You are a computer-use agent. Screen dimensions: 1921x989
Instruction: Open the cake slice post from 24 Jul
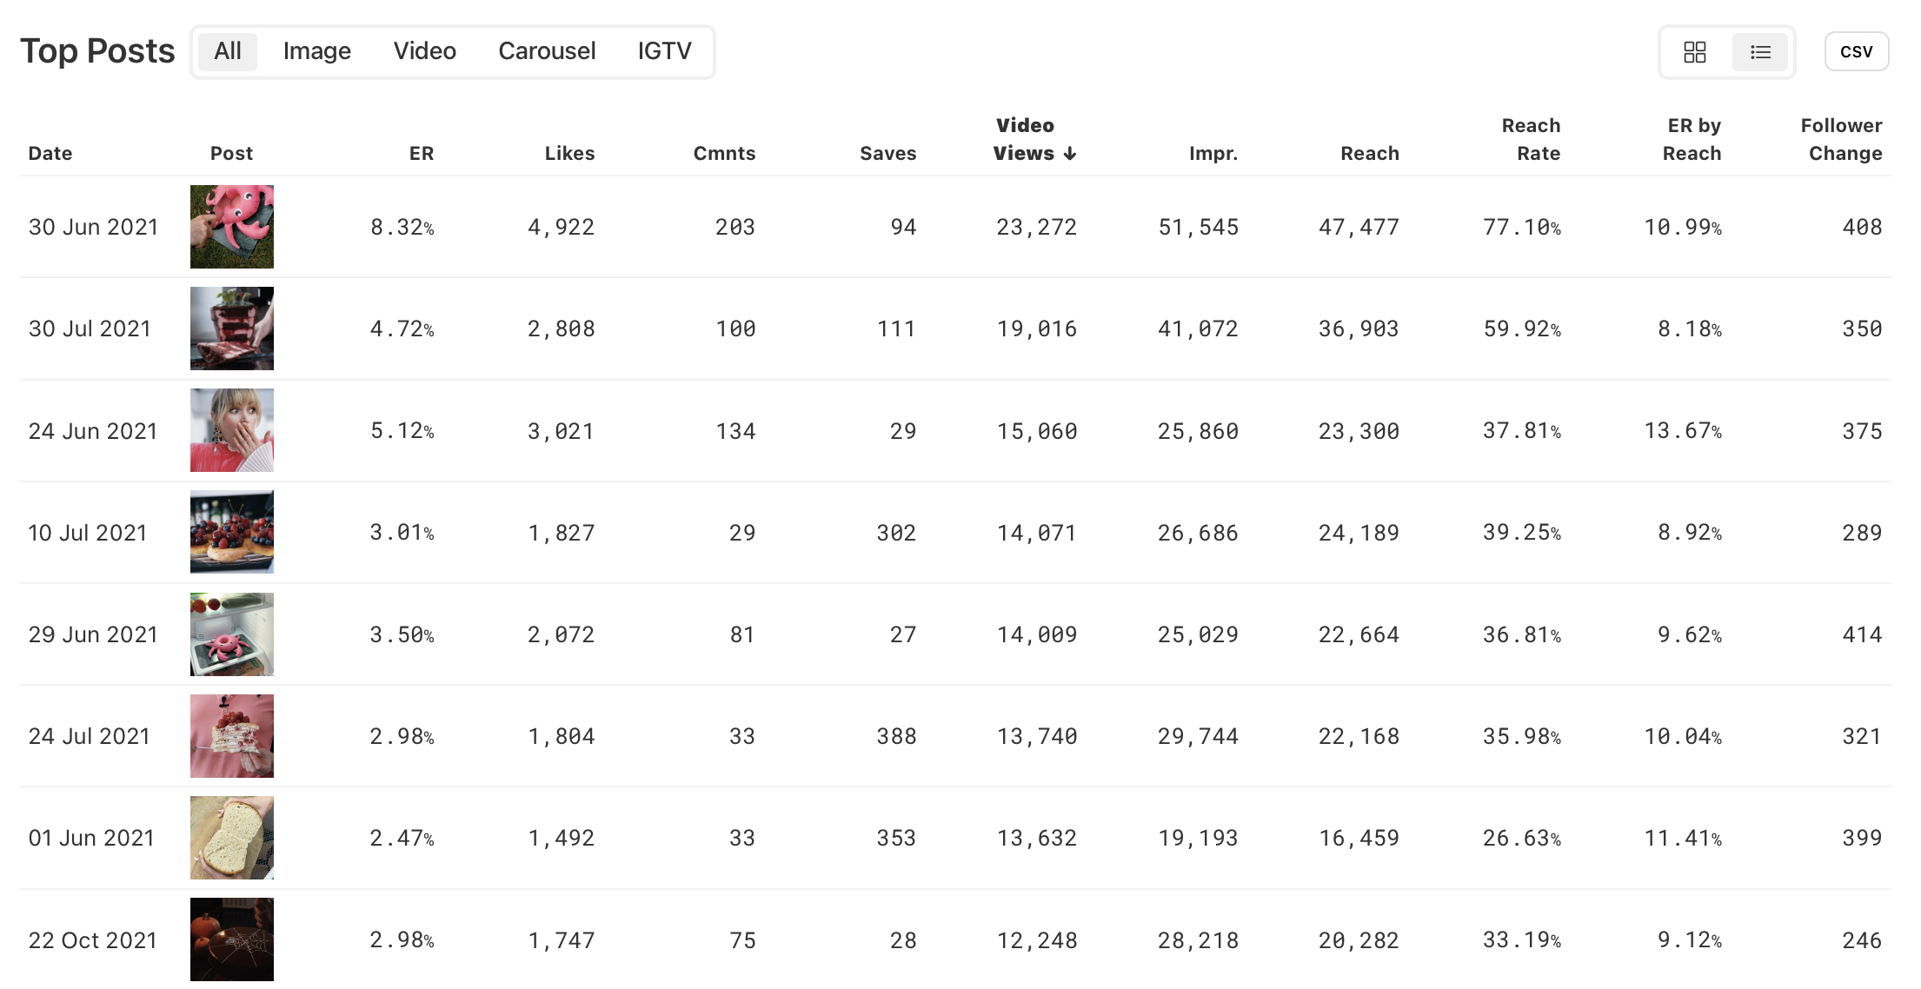tap(231, 736)
